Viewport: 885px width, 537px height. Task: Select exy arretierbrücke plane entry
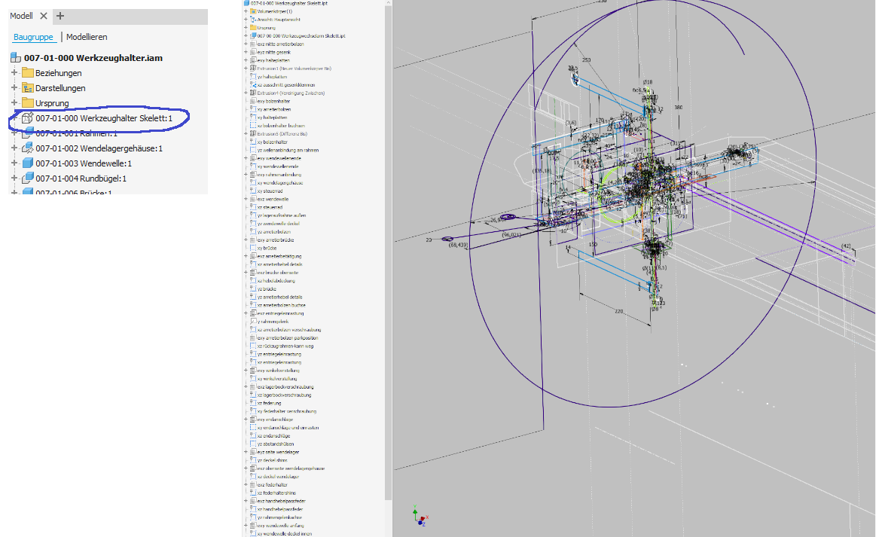(x=276, y=240)
